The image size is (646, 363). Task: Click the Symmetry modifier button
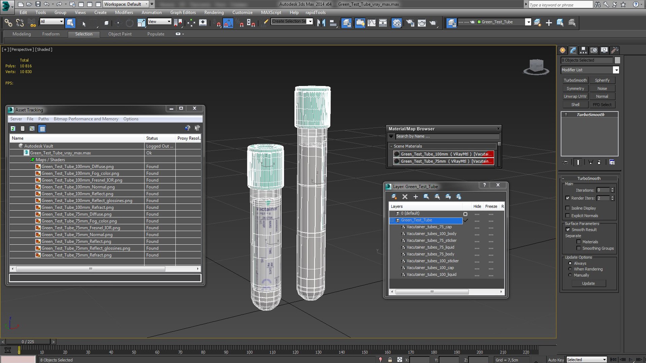[x=575, y=88]
